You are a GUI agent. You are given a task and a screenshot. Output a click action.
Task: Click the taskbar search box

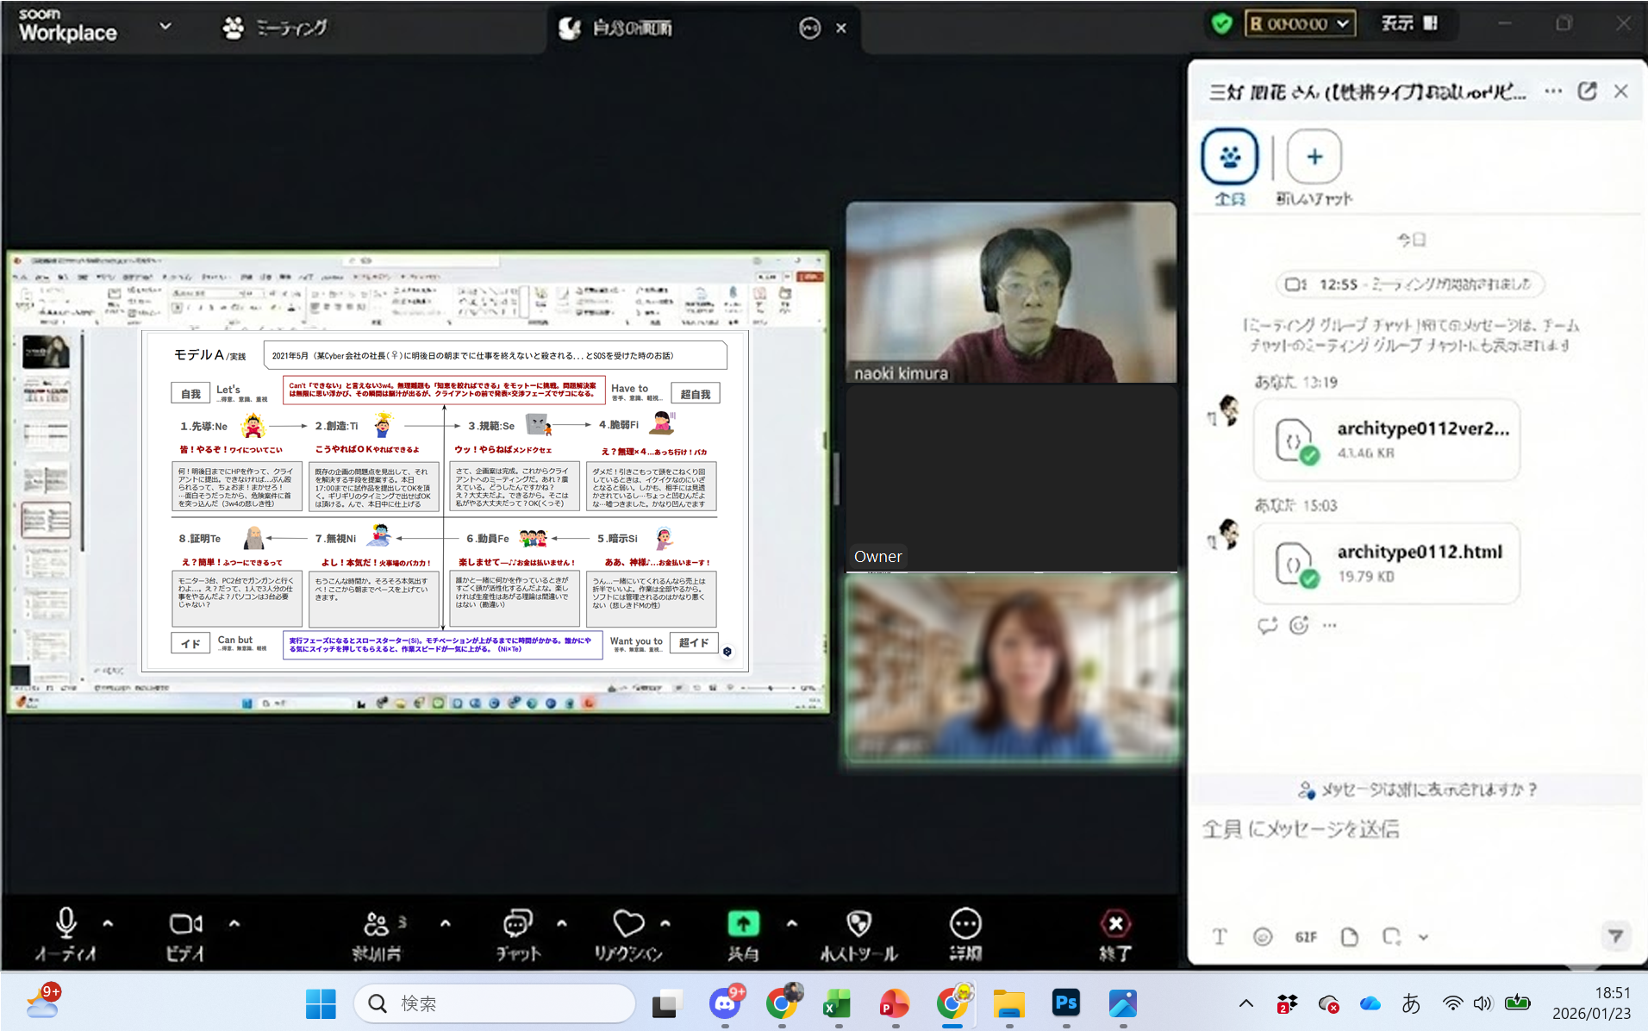495,1003
